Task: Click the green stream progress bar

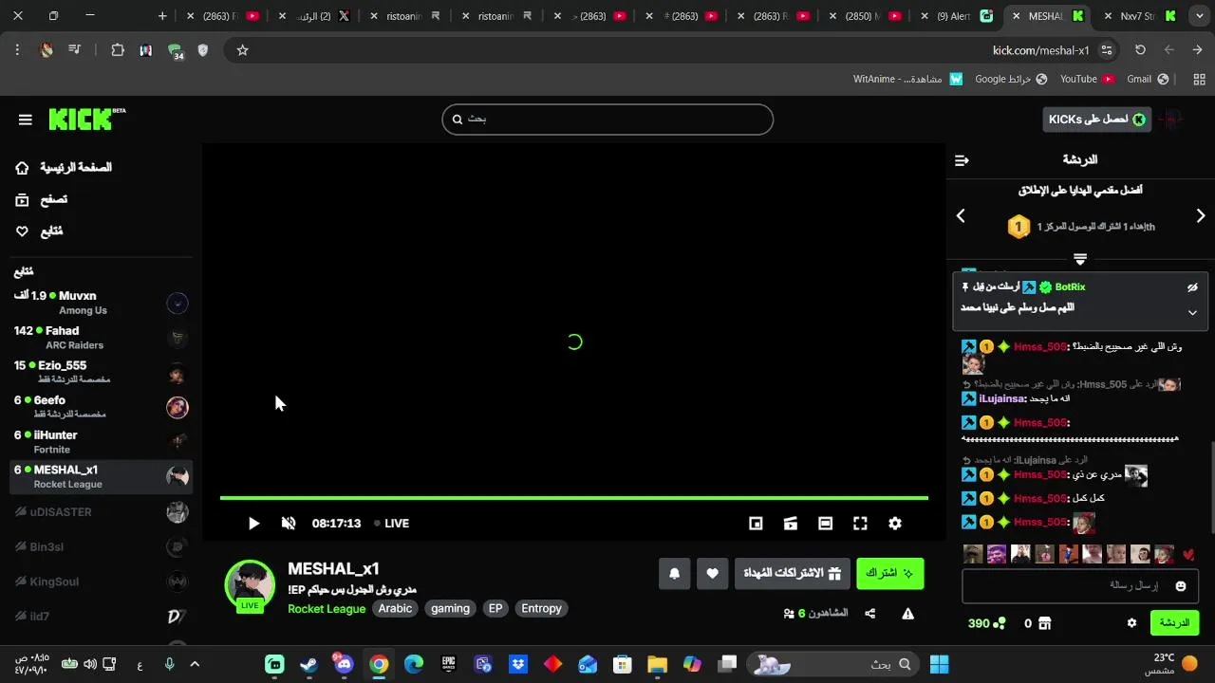Action: point(574,498)
